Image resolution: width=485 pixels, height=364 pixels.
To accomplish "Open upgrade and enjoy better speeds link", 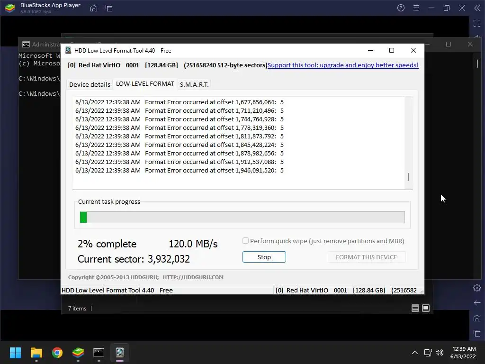I will 343,65.
